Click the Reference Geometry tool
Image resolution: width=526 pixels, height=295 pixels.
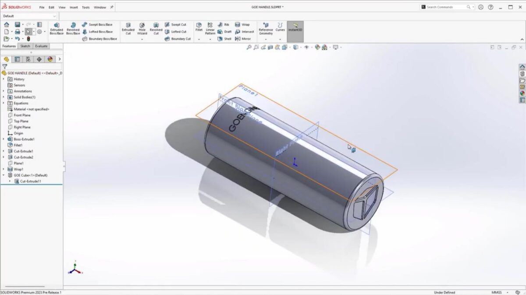(x=266, y=28)
